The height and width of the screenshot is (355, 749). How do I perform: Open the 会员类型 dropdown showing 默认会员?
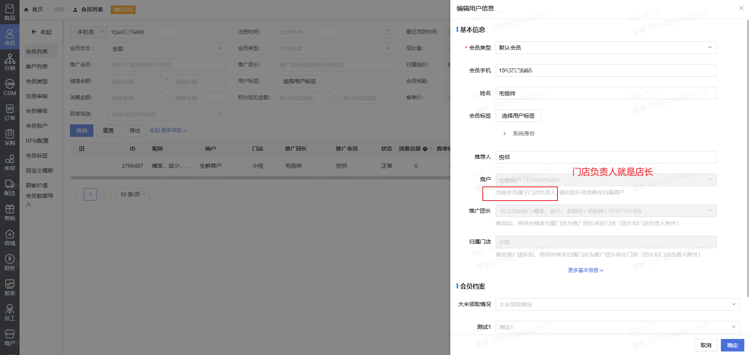(606, 48)
